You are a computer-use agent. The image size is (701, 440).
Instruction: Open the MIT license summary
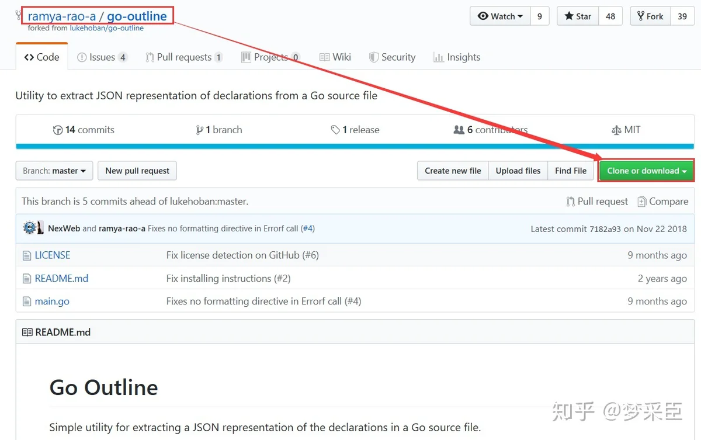pyautogui.click(x=626, y=130)
